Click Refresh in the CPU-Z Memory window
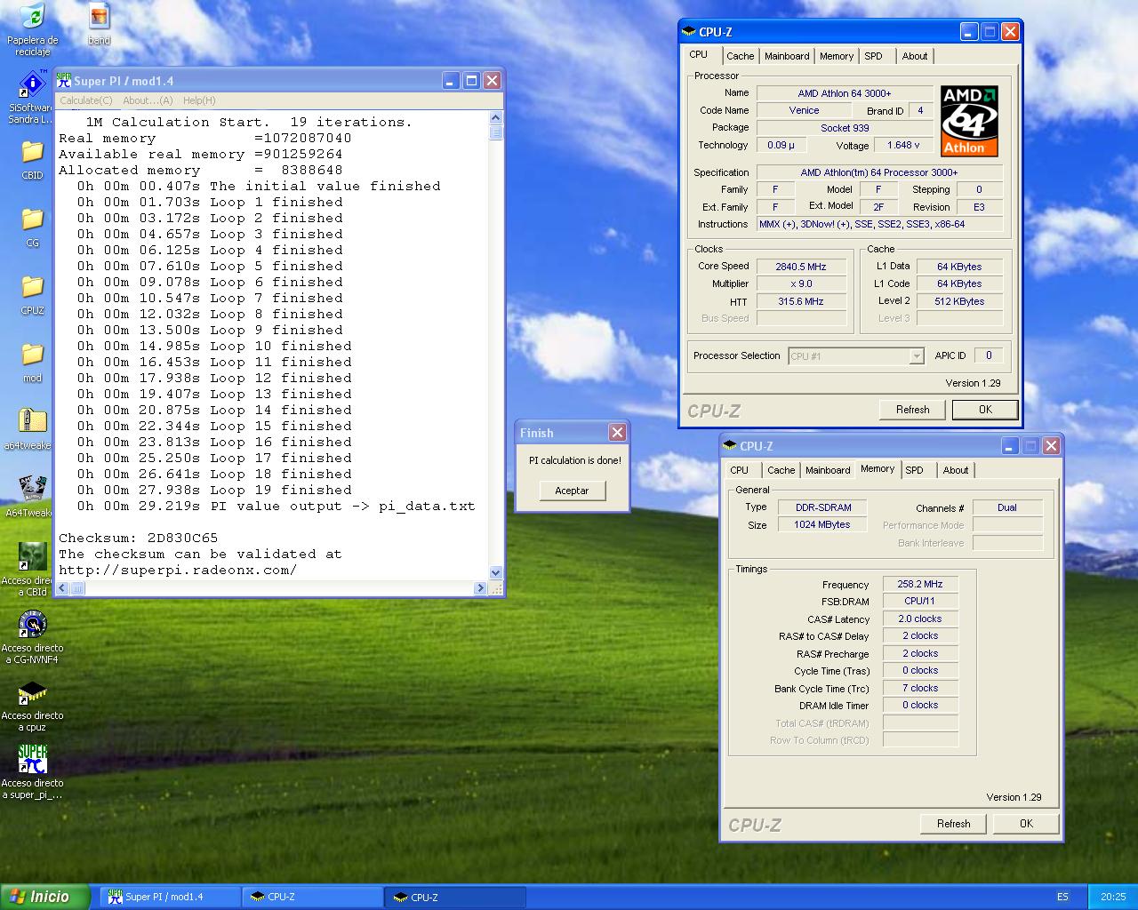The height and width of the screenshot is (910, 1138). (953, 824)
